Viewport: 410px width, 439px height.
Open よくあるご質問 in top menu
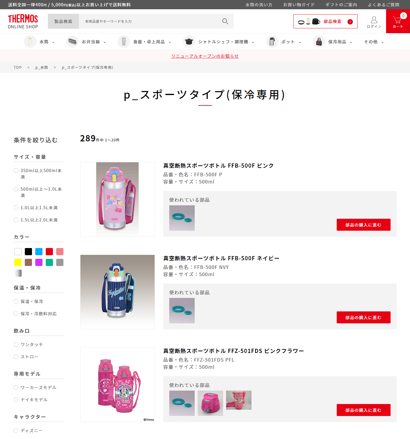point(383,5)
